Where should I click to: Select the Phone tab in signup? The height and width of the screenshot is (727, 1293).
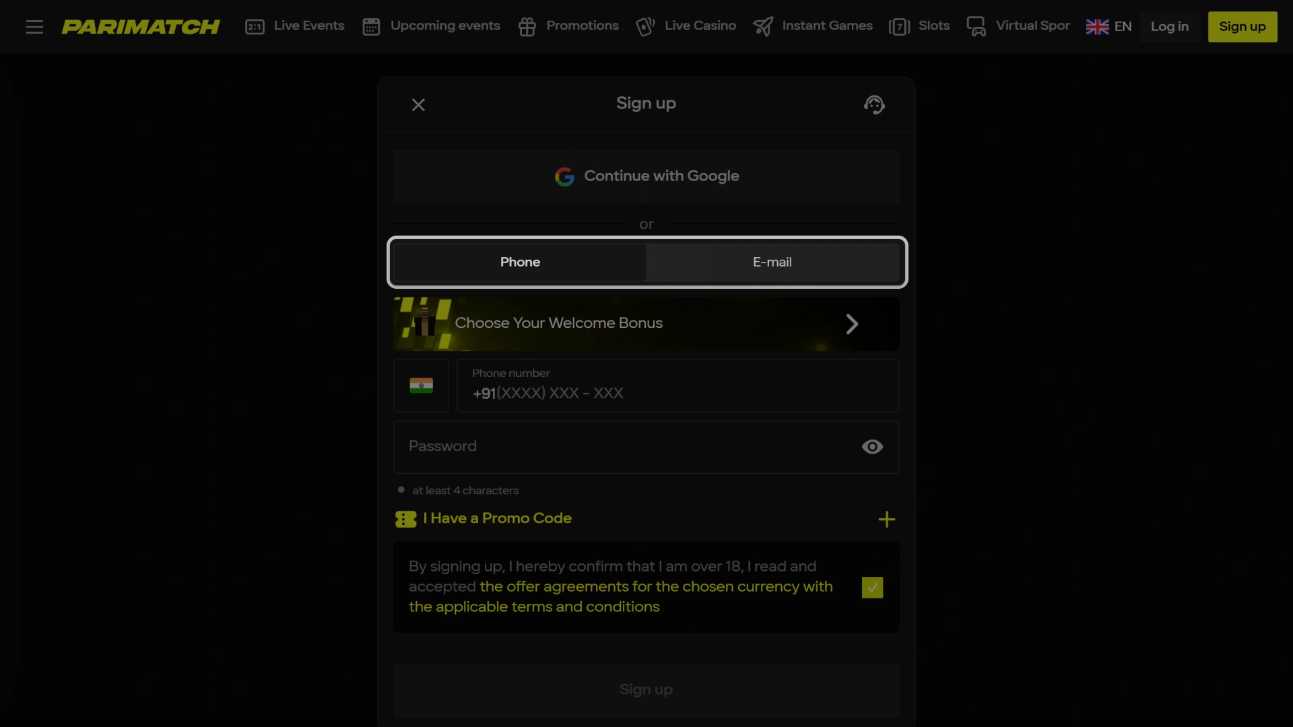pyautogui.click(x=519, y=262)
